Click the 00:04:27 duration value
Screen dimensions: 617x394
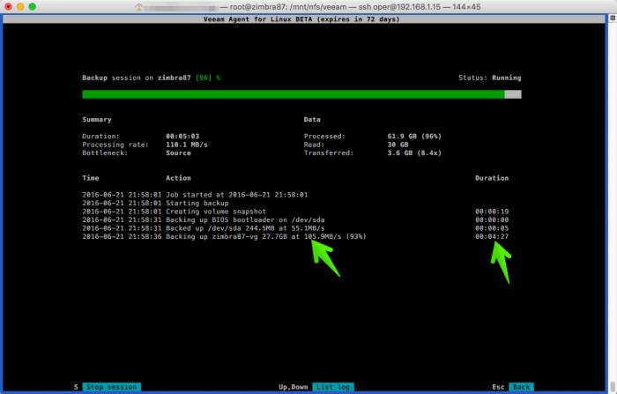point(492,236)
